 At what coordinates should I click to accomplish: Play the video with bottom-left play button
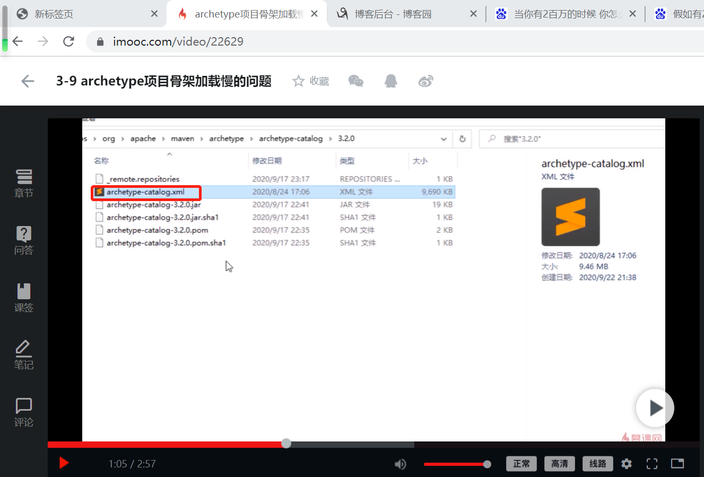click(x=64, y=463)
